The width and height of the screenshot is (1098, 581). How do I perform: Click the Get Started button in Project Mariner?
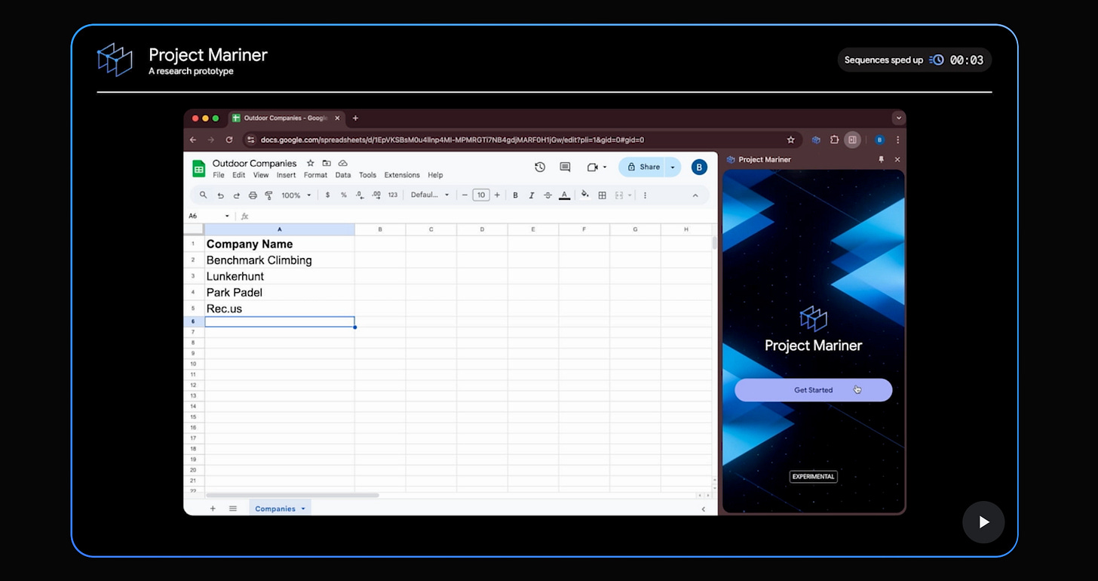click(x=813, y=390)
